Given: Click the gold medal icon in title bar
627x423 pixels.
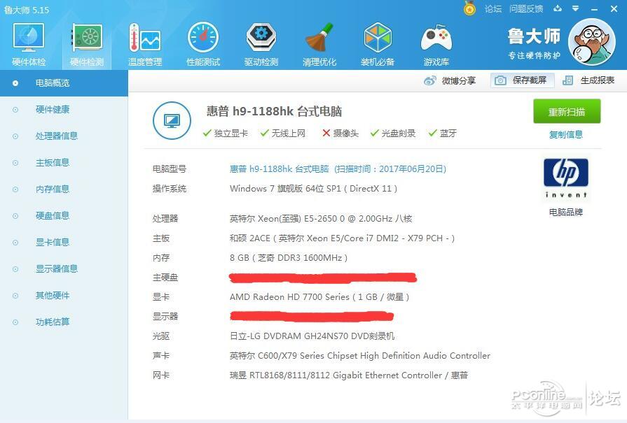Looking at the screenshot, I should tap(469, 8).
